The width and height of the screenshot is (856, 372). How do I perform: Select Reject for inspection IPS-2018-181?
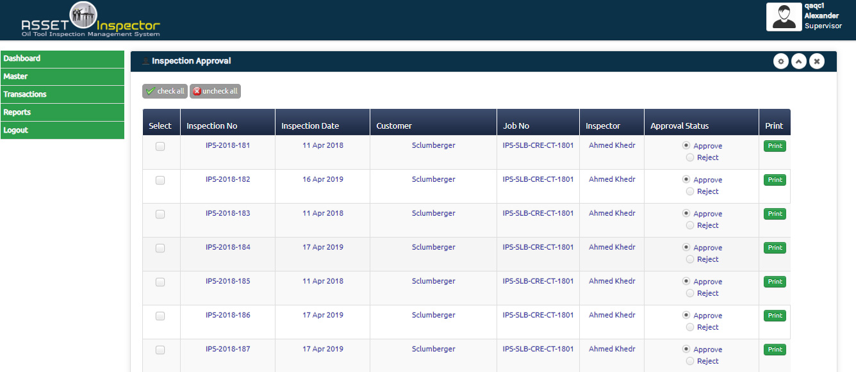[x=690, y=158]
